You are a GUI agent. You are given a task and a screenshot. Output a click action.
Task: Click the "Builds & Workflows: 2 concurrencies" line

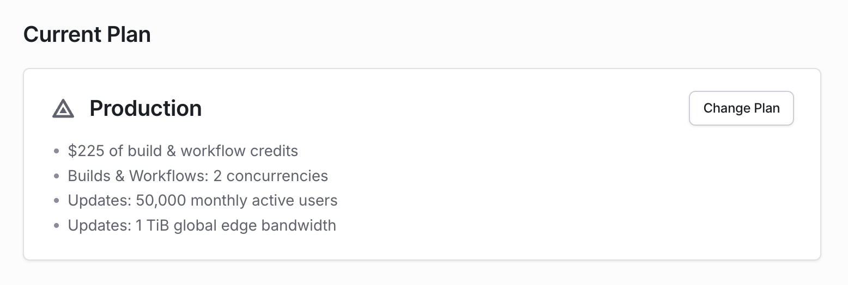coord(198,176)
